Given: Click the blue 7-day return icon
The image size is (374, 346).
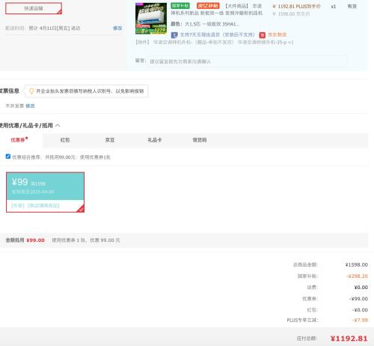Looking at the screenshot, I should click(174, 35).
